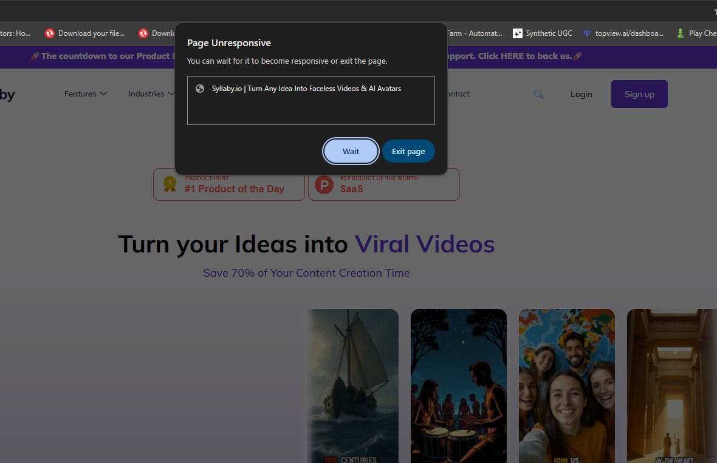Click the globe icon beside the Syllaby.io entry
The width and height of the screenshot is (717, 463).
(x=200, y=89)
